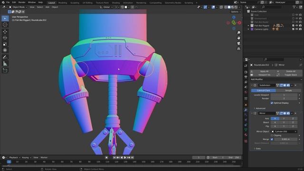
Task: Expand the Data section in Mirror modifier
Action: [x=257, y=149]
